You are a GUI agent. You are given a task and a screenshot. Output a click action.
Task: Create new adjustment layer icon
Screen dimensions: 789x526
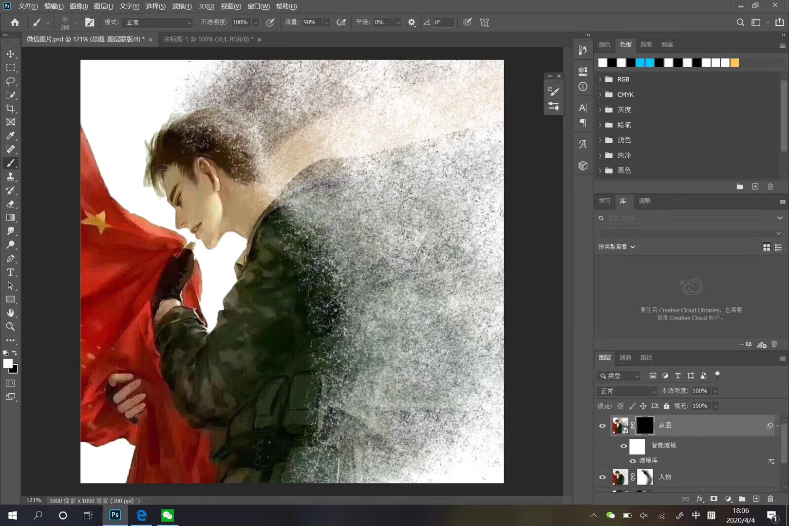[728, 499]
